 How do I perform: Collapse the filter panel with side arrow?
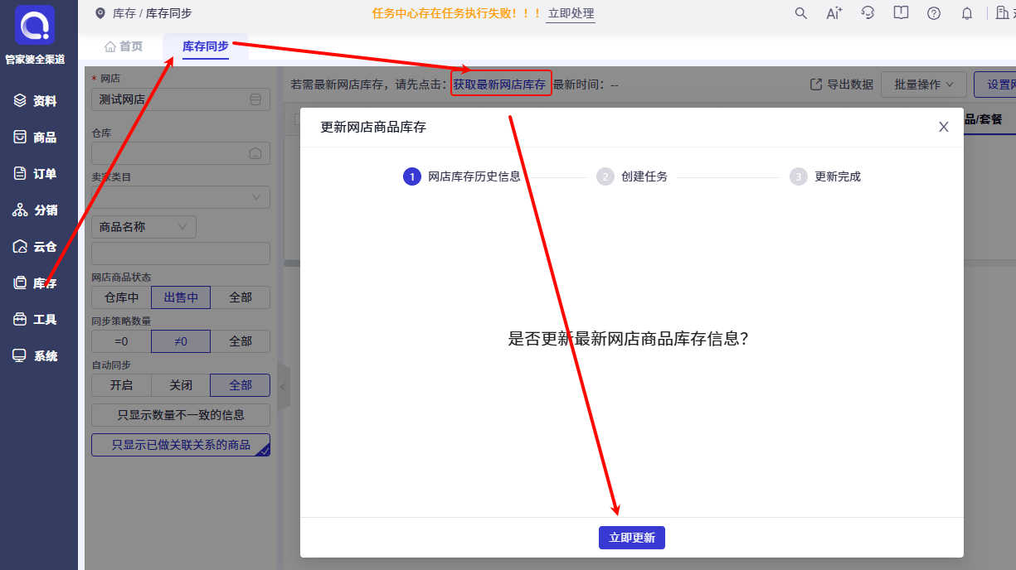(283, 387)
